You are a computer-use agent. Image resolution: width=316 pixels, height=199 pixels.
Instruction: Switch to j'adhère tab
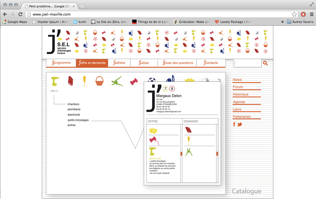click(119, 63)
